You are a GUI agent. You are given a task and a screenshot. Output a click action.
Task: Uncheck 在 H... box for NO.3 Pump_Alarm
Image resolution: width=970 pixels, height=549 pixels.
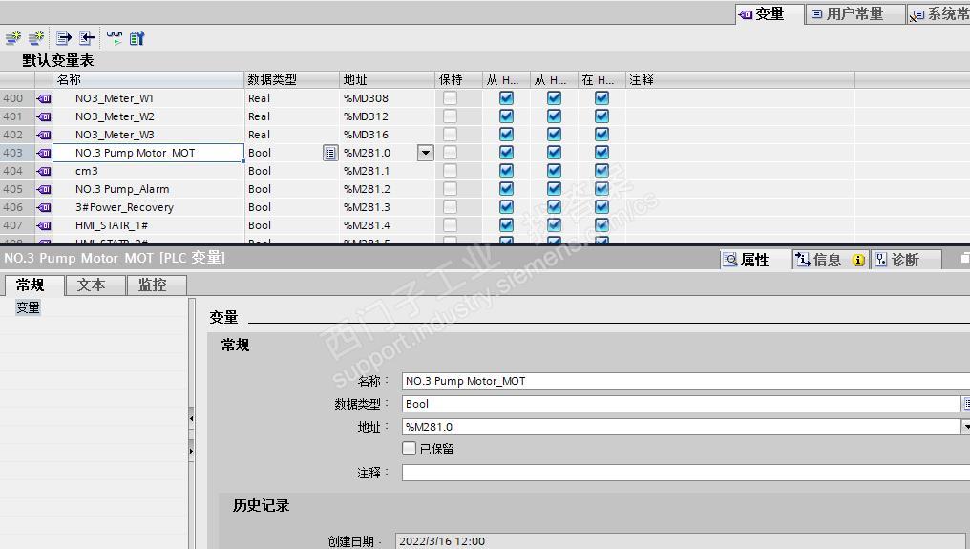[x=601, y=189]
